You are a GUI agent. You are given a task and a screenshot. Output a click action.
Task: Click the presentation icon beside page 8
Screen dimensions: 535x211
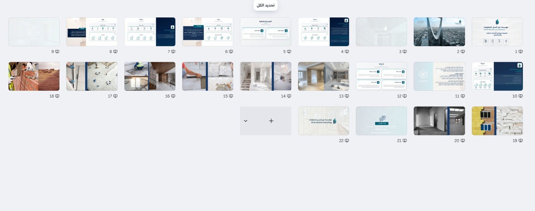pos(115,51)
